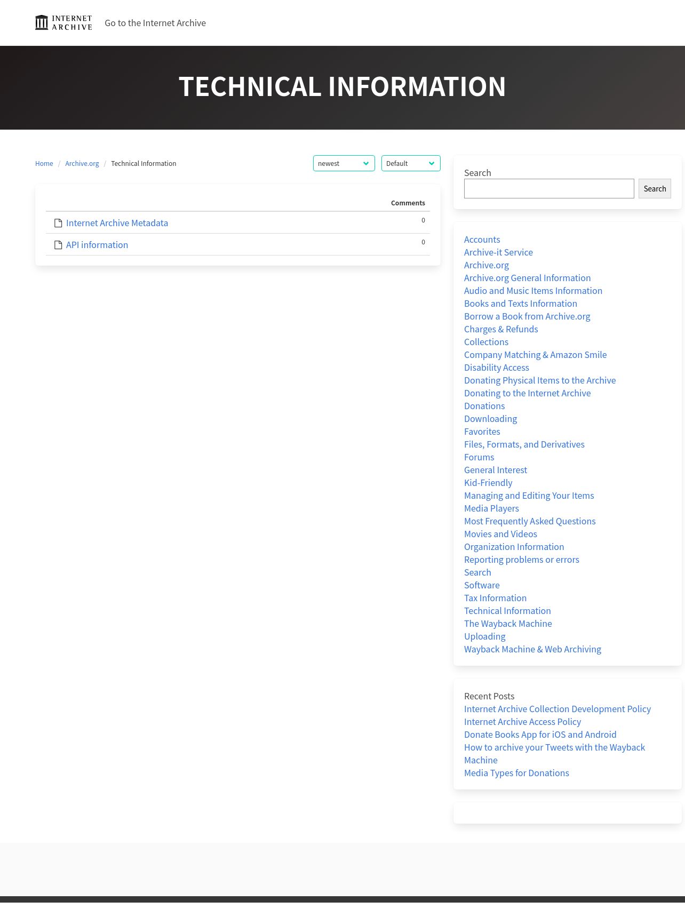Open the Default dropdown
The width and height of the screenshot is (685, 917).
pos(411,163)
